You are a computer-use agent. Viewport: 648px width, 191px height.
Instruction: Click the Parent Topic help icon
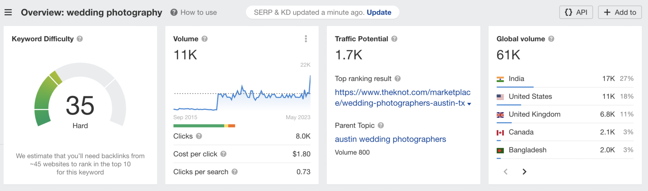[x=381, y=125]
